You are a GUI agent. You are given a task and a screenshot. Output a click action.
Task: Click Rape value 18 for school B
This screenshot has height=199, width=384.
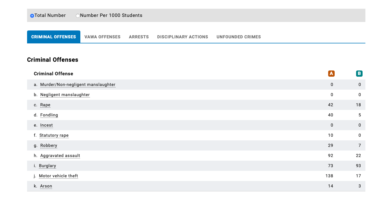(358, 105)
